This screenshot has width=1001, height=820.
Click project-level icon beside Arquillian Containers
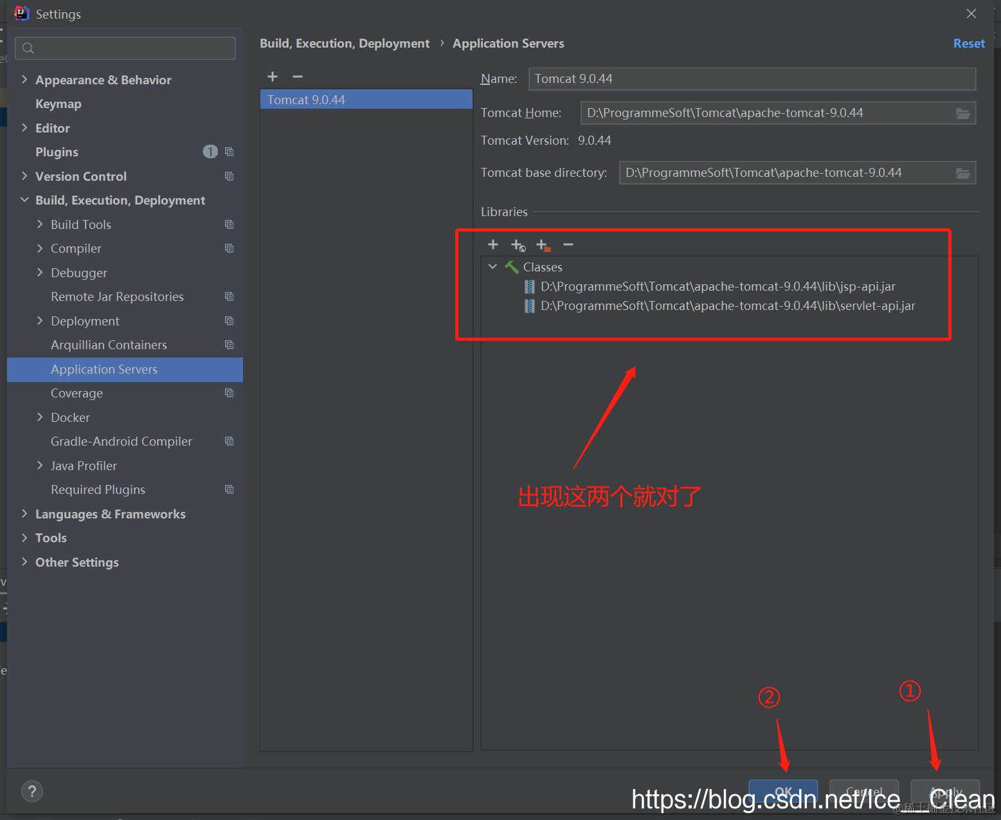[229, 345]
